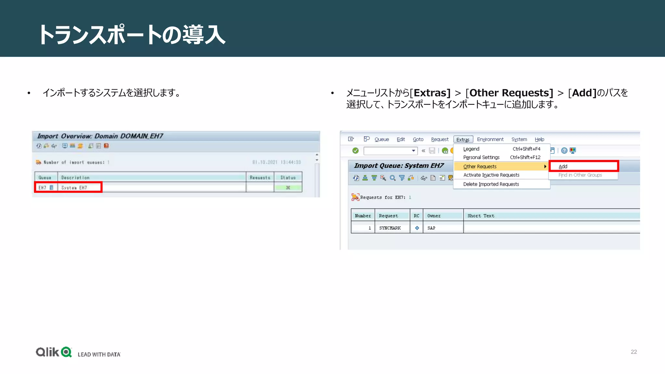Screen dimensions: 665x374
Task: Click the magnifier find icon in queue toolbar
Action: click(393, 178)
